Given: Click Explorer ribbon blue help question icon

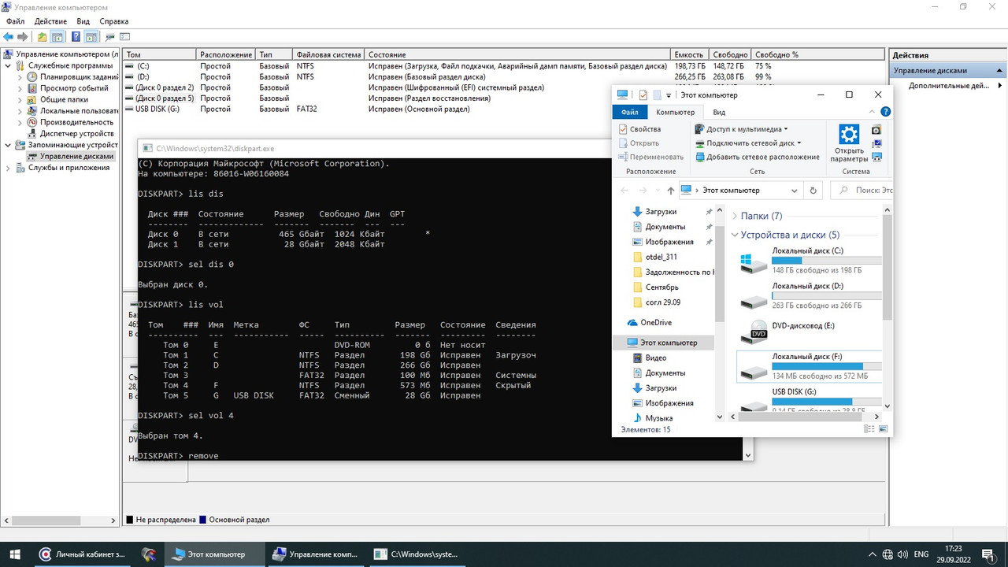Looking at the screenshot, I should (886, 113).
